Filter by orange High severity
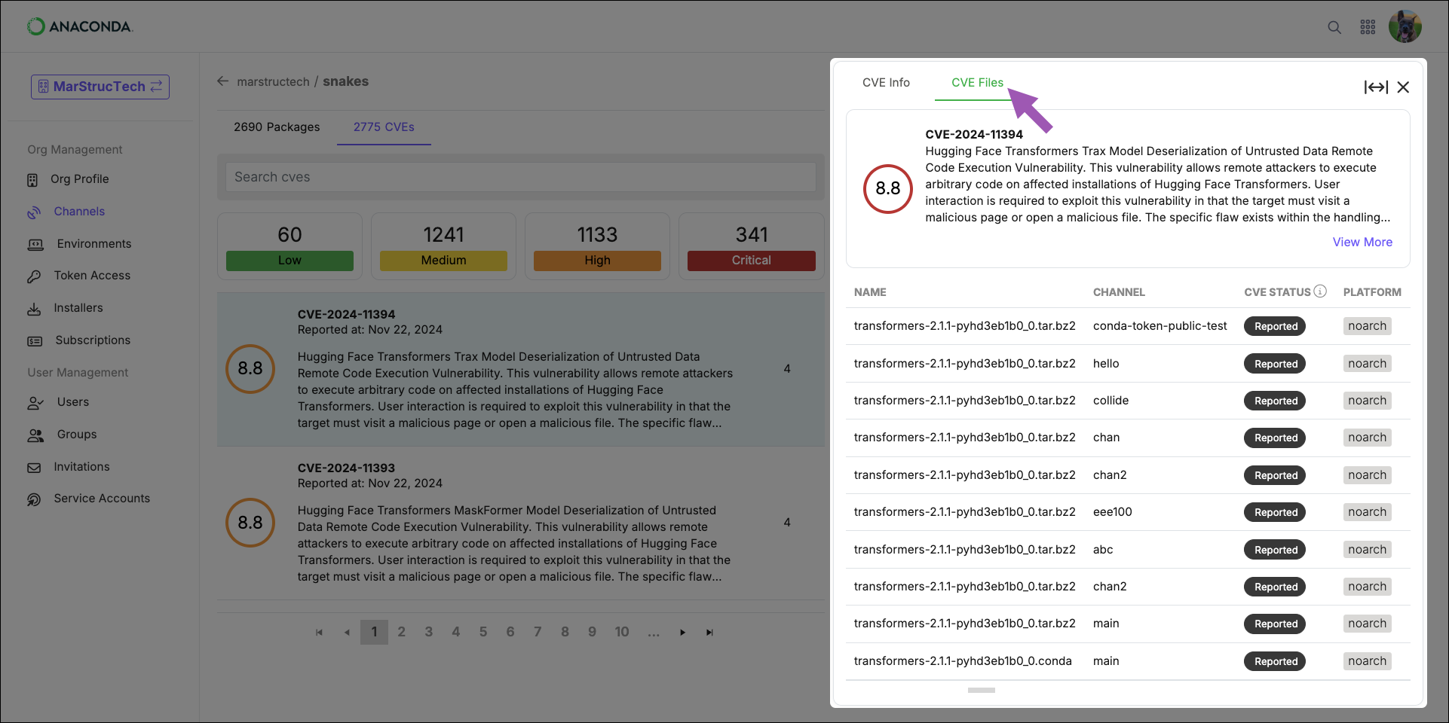This screenshot has width=1449, height=723. click(x=597, y=261)
